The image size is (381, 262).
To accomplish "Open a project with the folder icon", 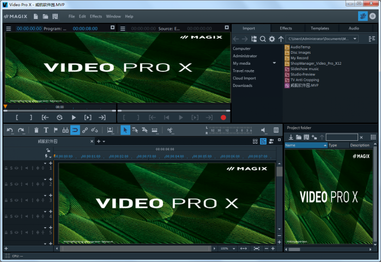I will (45, 16).
